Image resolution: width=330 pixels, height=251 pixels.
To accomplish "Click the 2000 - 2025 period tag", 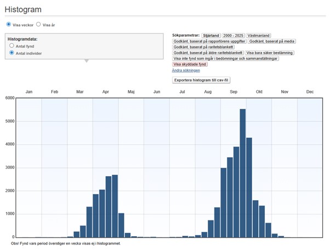I will pyautogui.click(x=232, y=35).
